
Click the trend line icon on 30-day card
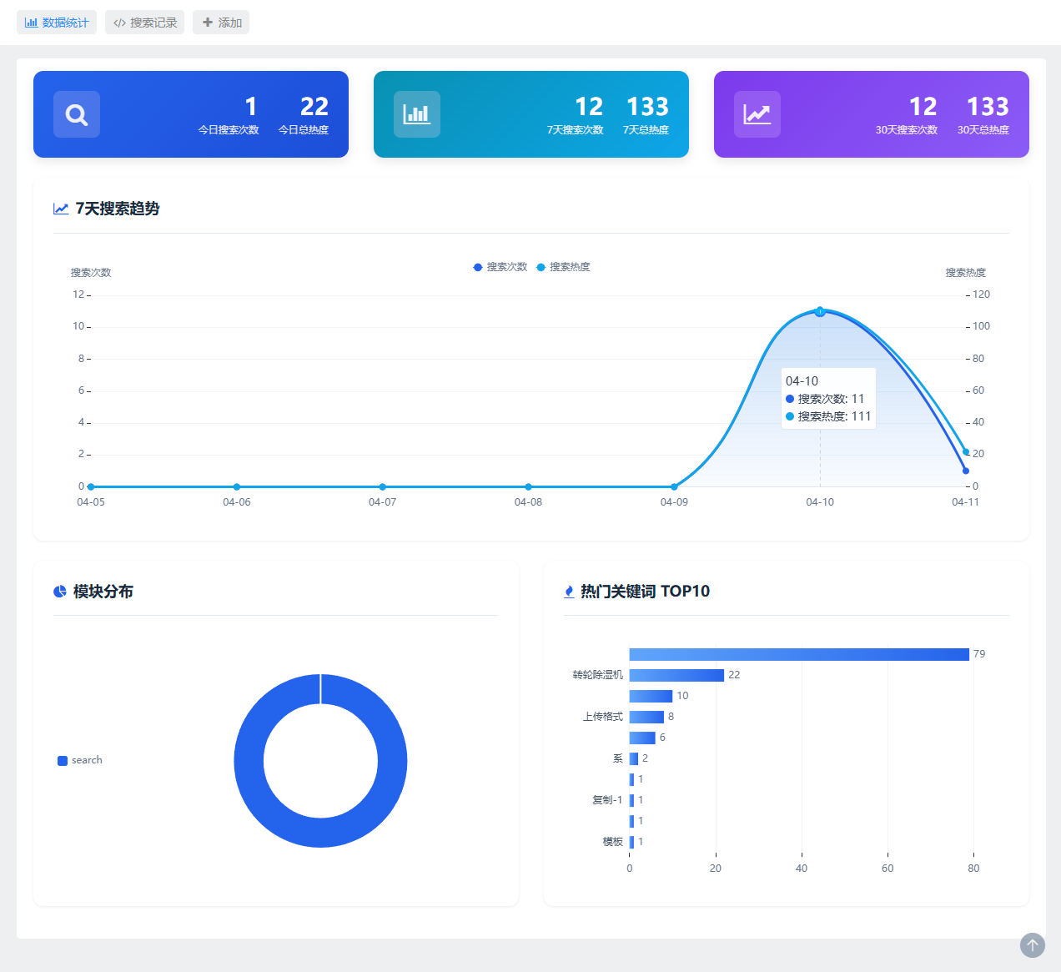click(757, 114)
